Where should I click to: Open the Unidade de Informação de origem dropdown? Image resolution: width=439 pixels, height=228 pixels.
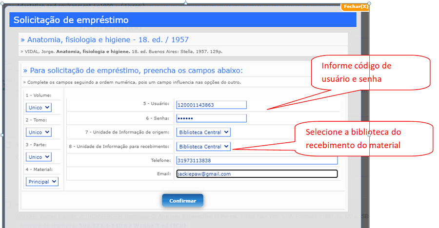click(203, 132)
